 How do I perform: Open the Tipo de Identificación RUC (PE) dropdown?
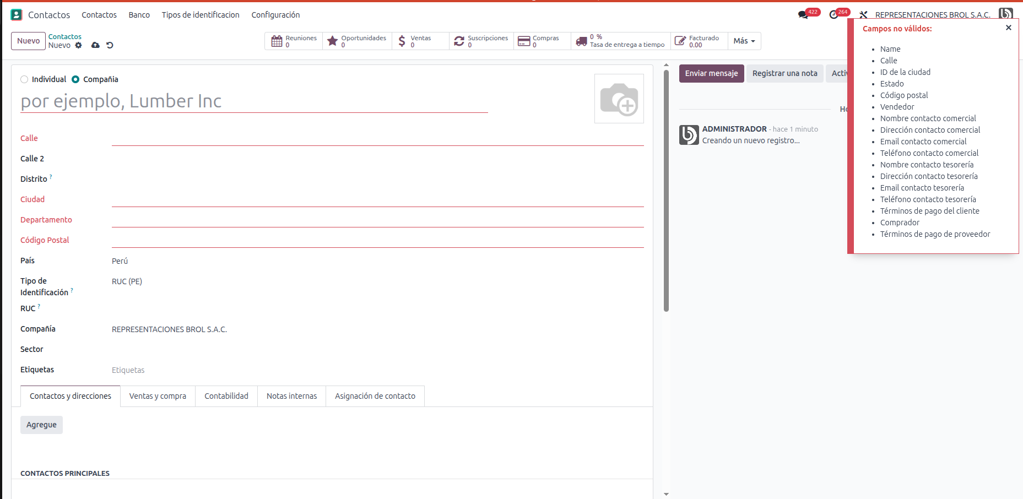coord(378,281)
